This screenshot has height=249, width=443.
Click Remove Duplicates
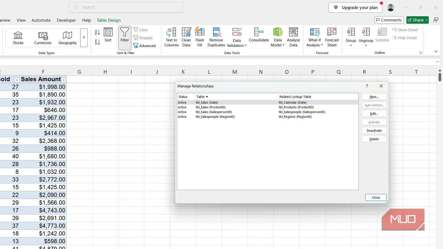(x=216, y=37)
